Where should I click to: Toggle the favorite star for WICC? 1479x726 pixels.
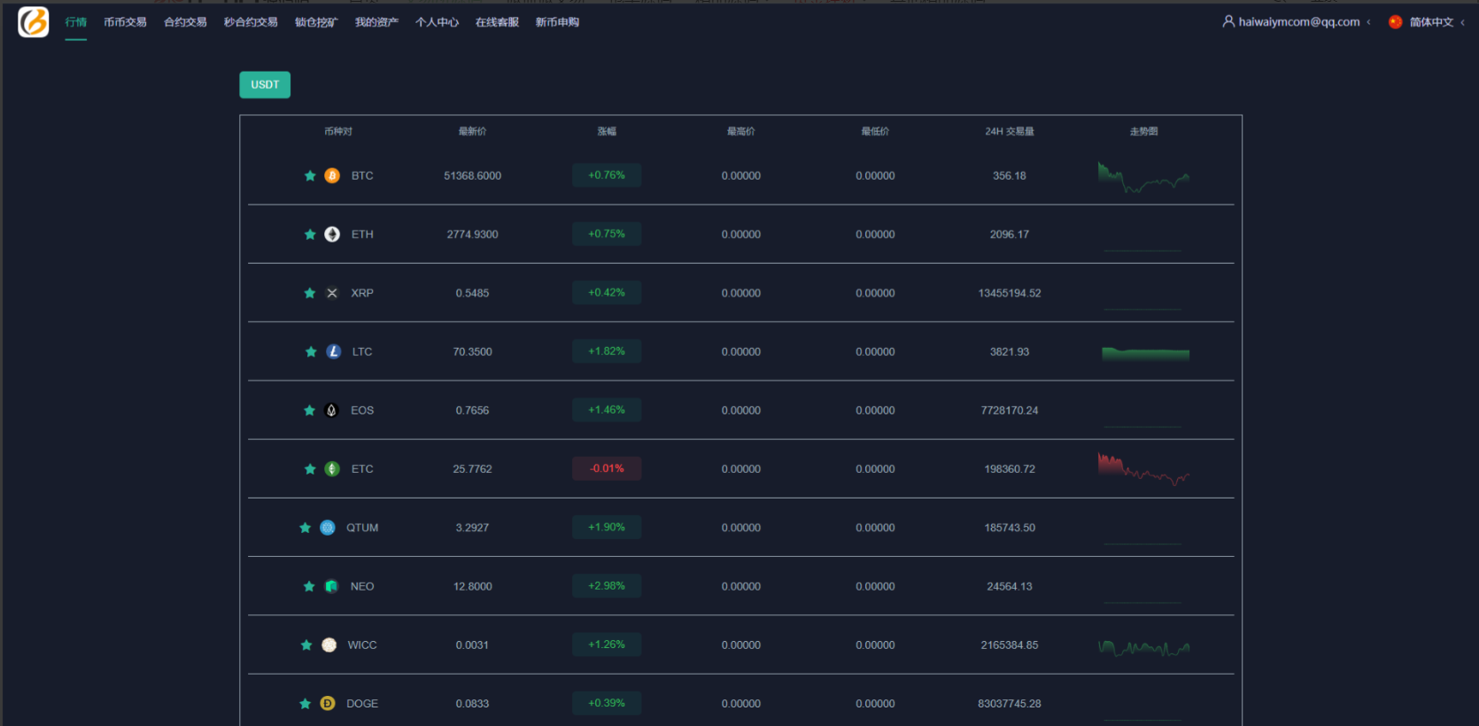(x=306, y=645)
